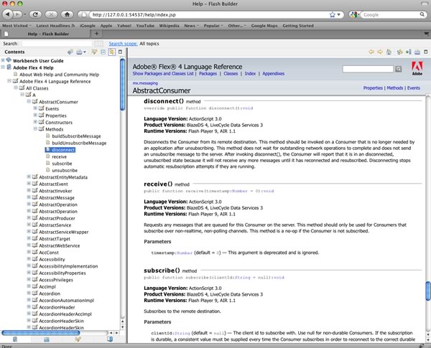Maximize the help content pane

(x=426, y=52)
